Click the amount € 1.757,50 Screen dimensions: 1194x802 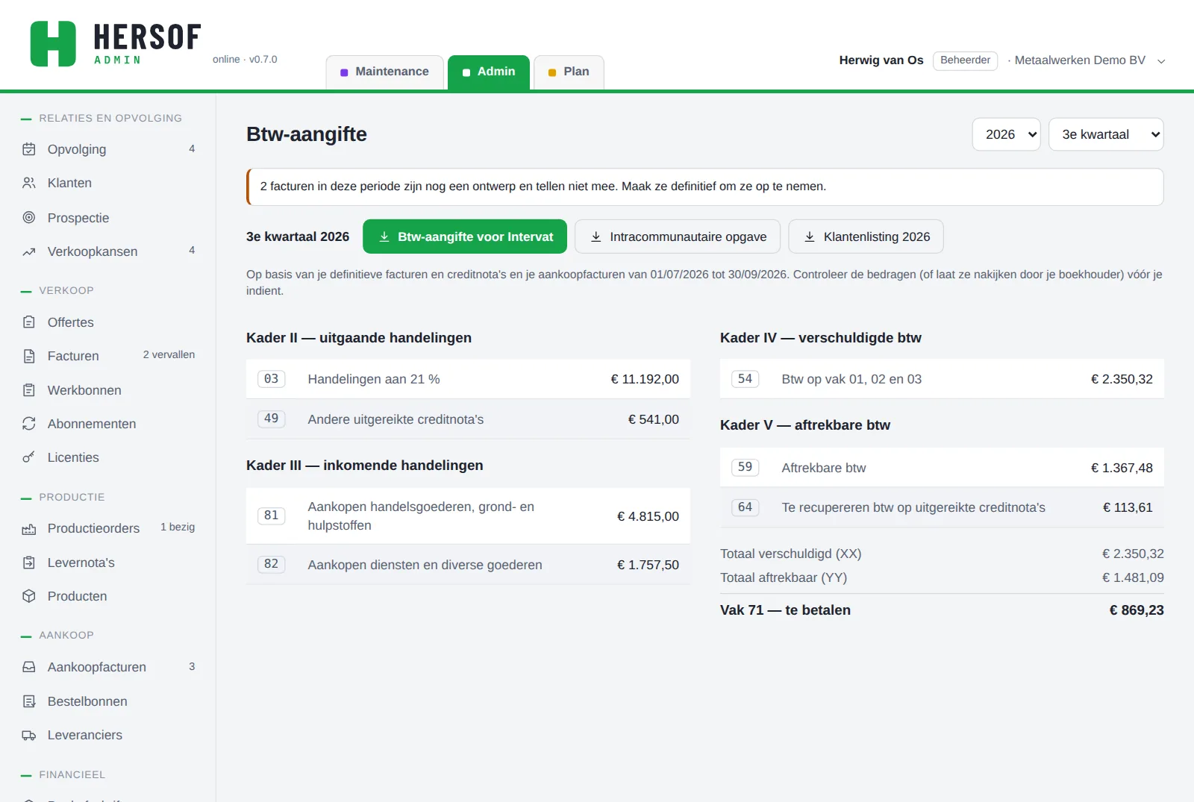[648, 565]
